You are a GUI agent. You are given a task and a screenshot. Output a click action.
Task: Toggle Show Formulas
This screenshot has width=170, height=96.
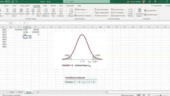point(117,10)
